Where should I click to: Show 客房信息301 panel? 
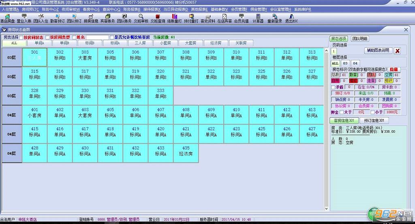coord(344,121)
